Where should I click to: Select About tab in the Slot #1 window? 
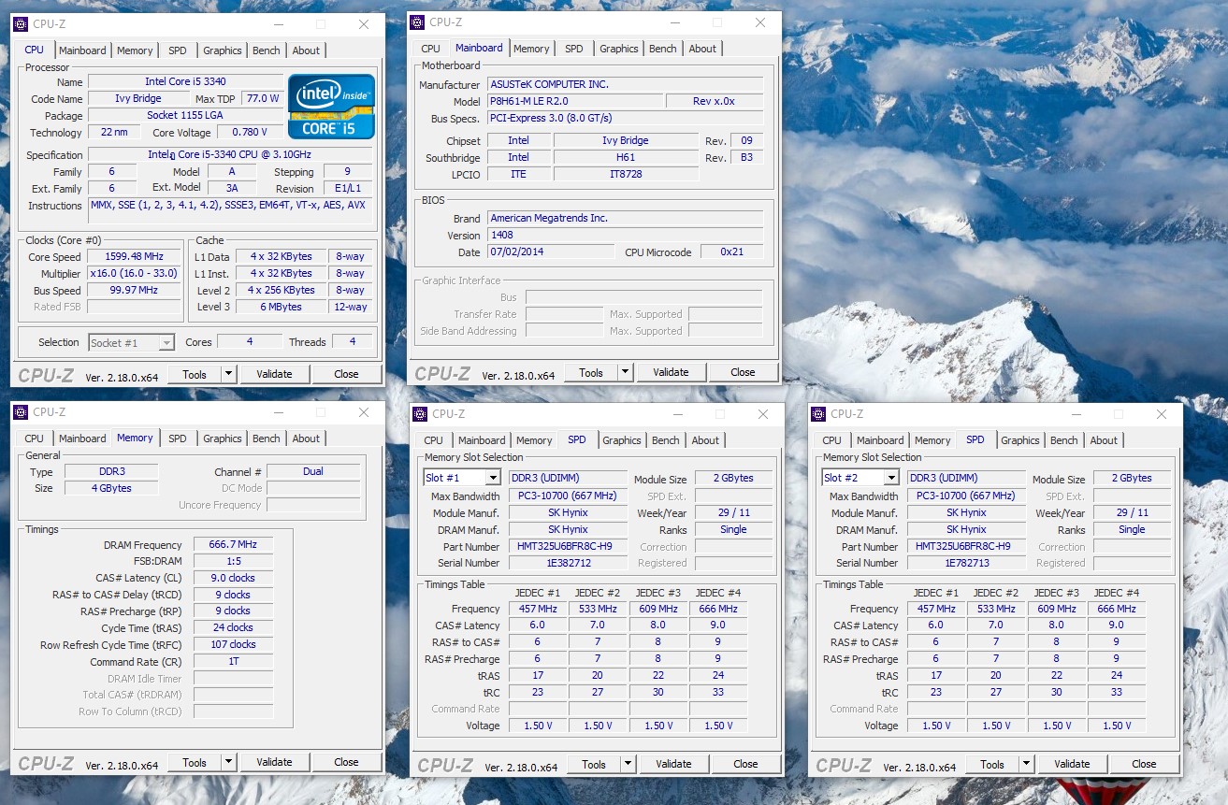click(705, 440)
